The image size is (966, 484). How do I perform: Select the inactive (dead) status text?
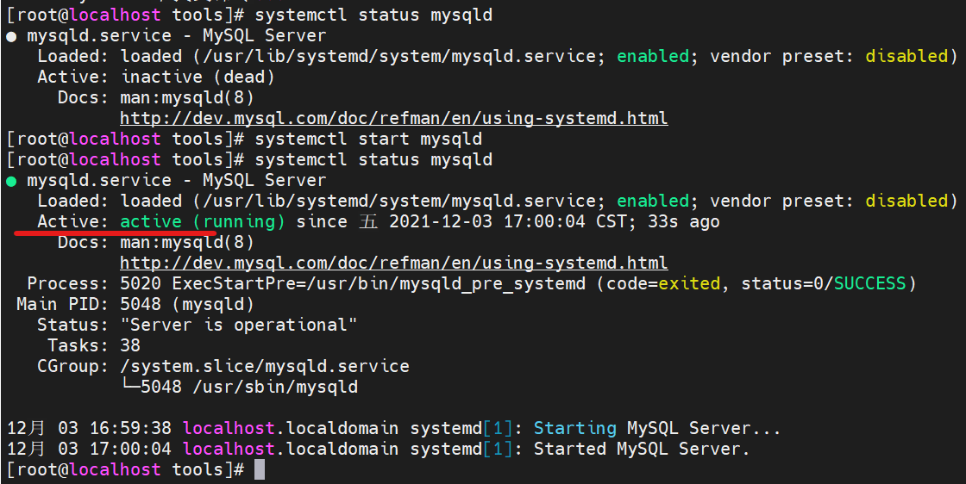198,77
